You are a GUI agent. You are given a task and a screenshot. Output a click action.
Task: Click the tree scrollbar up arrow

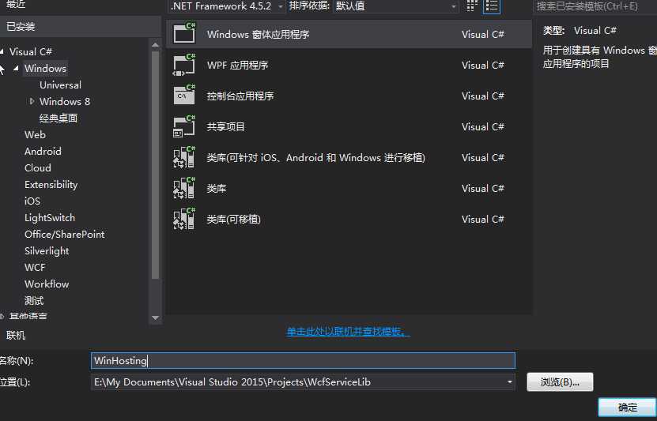click(x=155, y=45)
